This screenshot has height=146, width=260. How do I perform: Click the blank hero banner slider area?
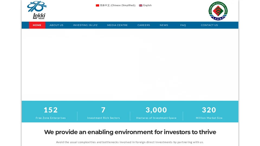[130, 65]
